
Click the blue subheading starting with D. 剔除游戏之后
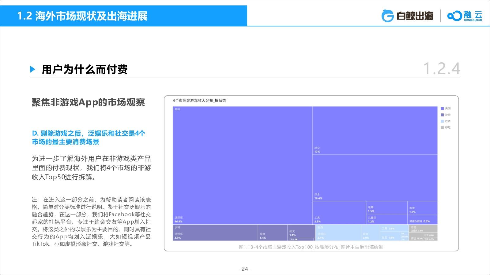coord(89,137)
